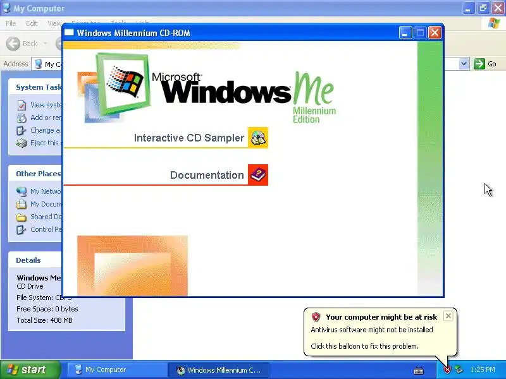Click the Windows Millennium CD-ROM title icon
Viewport: 506px width, 379px height.
click(x=69, y=33)
